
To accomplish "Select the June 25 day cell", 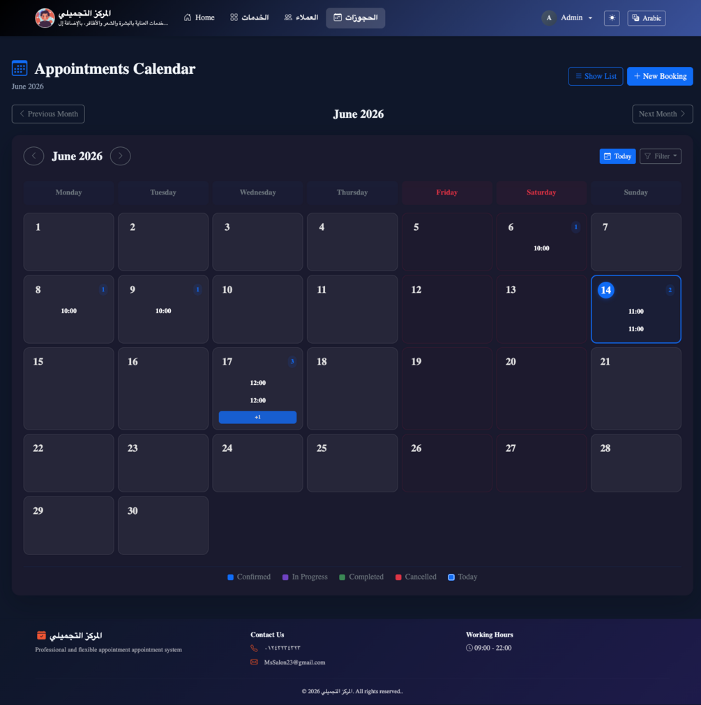I will (x=352, y=462).
